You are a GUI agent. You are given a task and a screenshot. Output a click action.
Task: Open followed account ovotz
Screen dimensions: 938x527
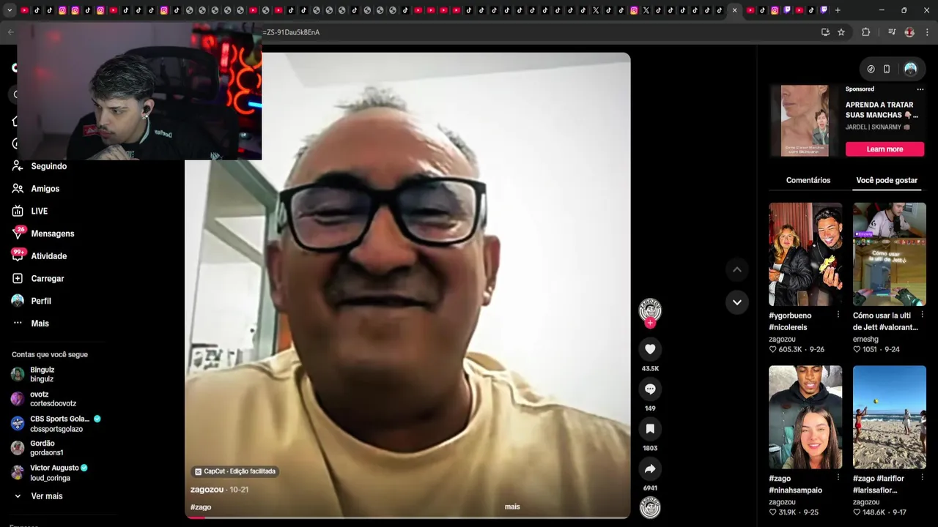point(53,399)
